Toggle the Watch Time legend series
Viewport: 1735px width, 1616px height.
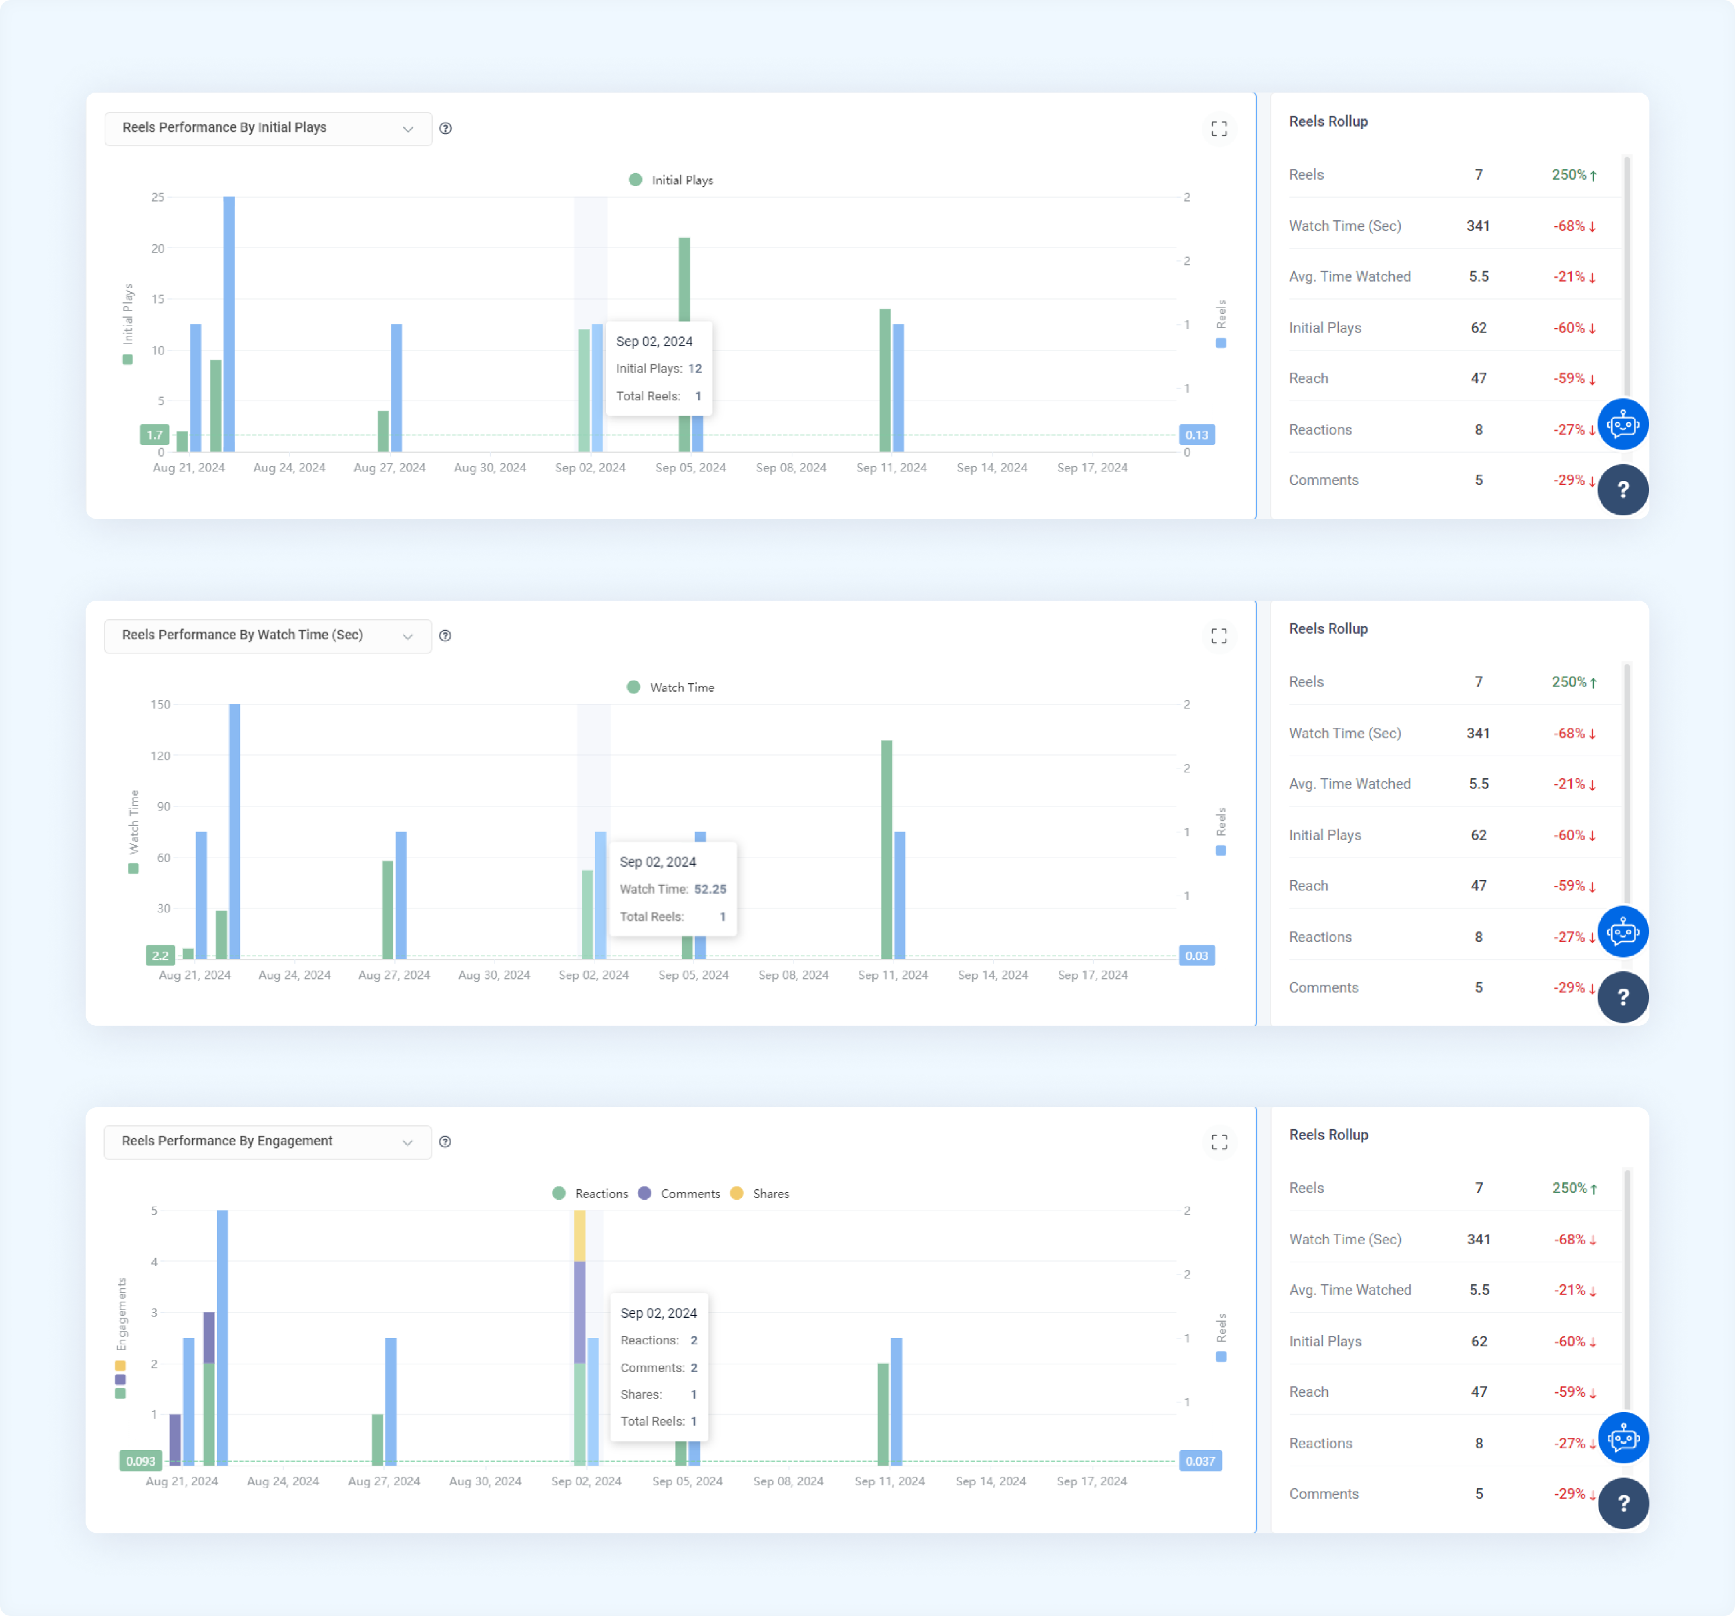pos(671,687)
